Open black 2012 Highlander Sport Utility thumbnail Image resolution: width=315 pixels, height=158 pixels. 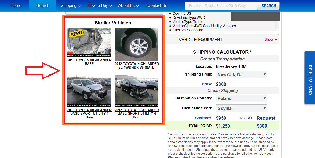[137, 91]
